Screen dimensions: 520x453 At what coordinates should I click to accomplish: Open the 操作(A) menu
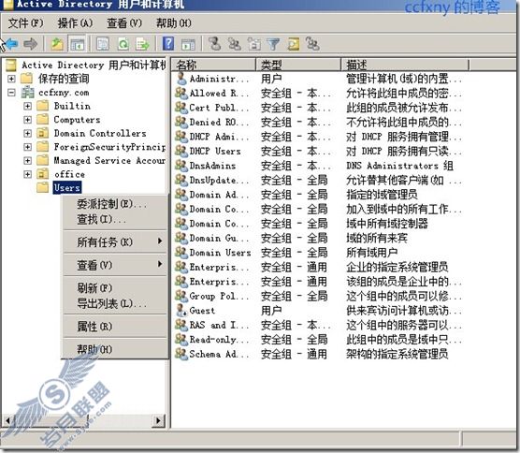click(75, 23)
